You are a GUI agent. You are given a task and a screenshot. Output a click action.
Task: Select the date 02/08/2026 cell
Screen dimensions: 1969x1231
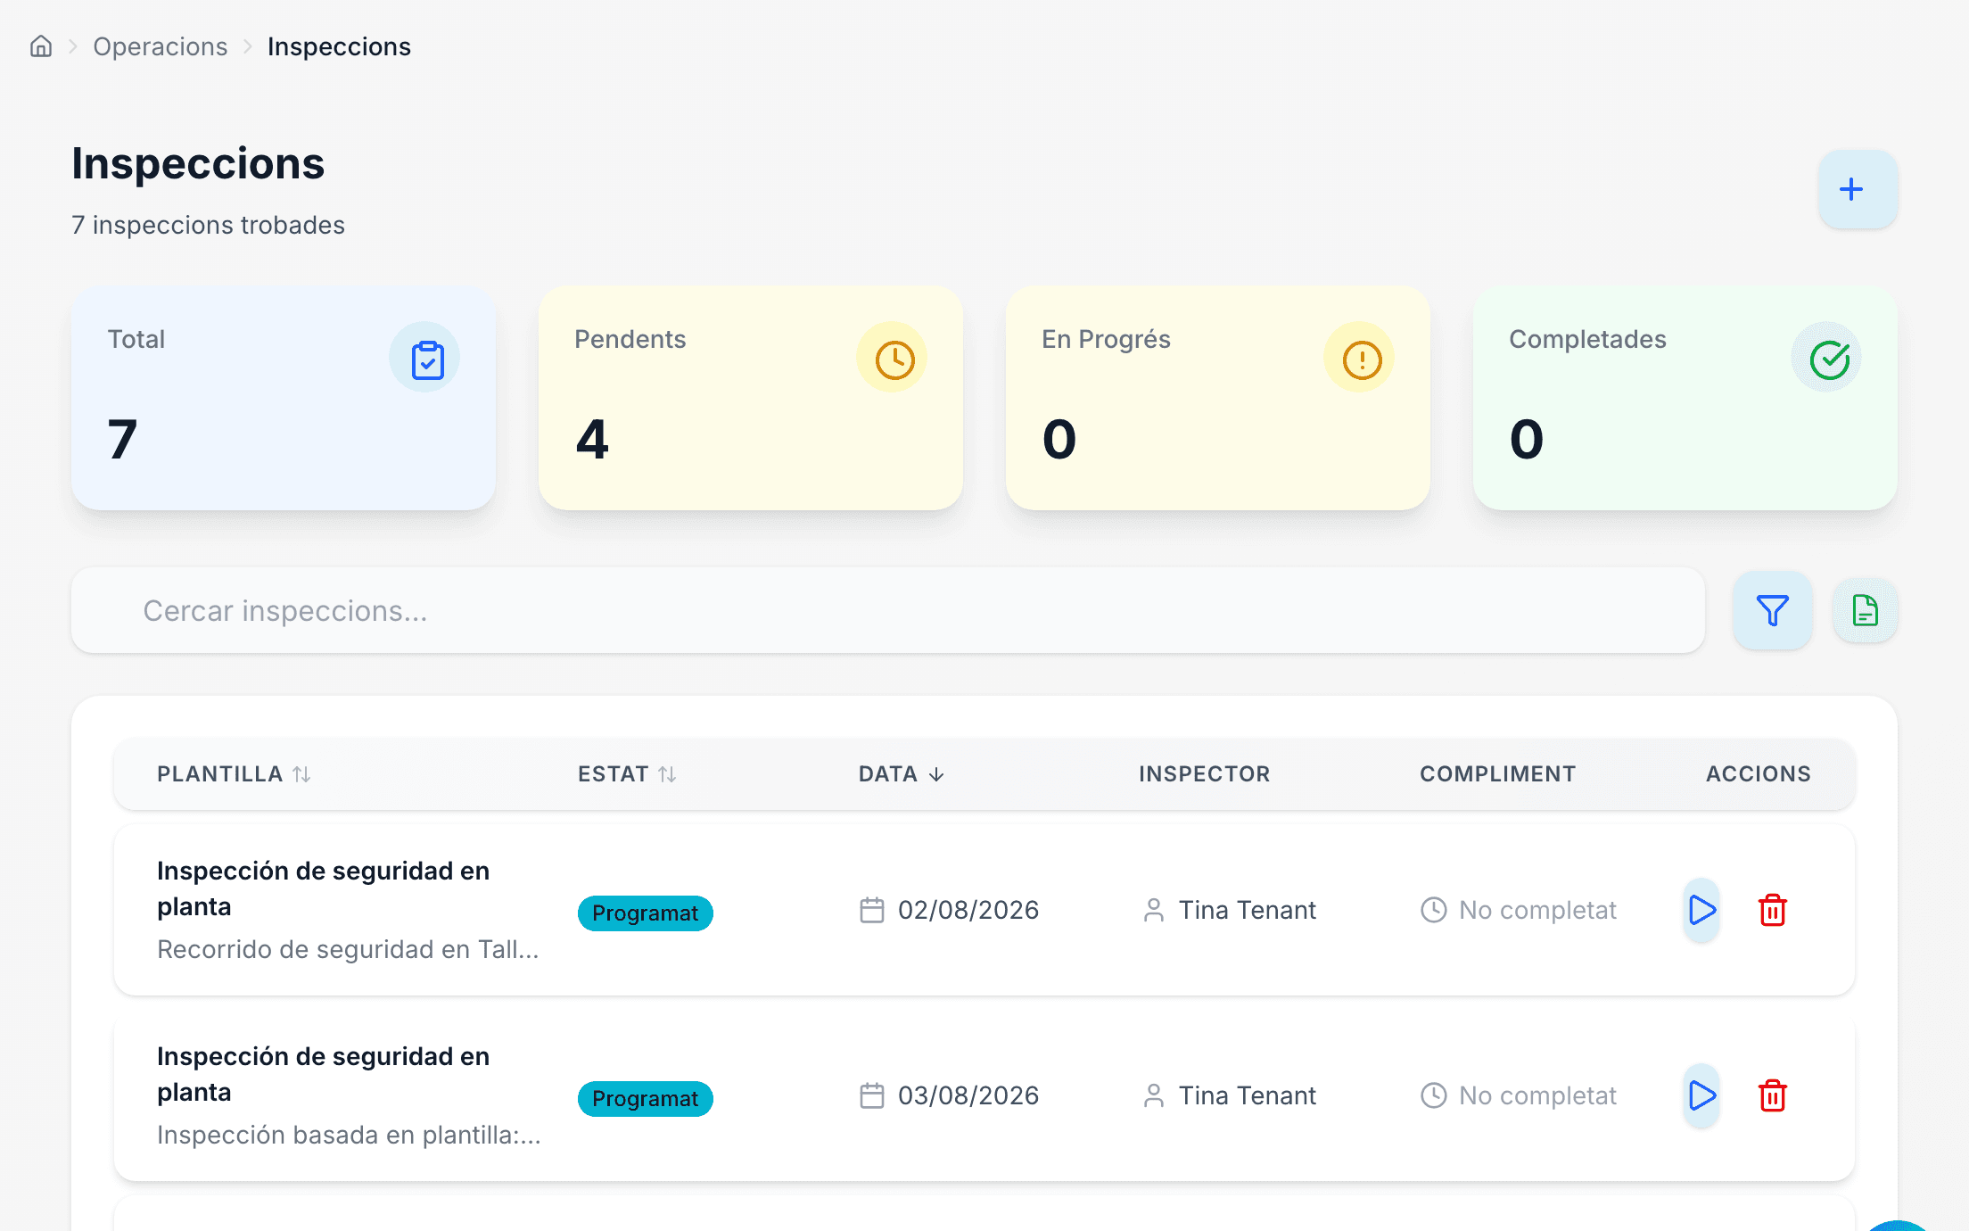point(968,910)
